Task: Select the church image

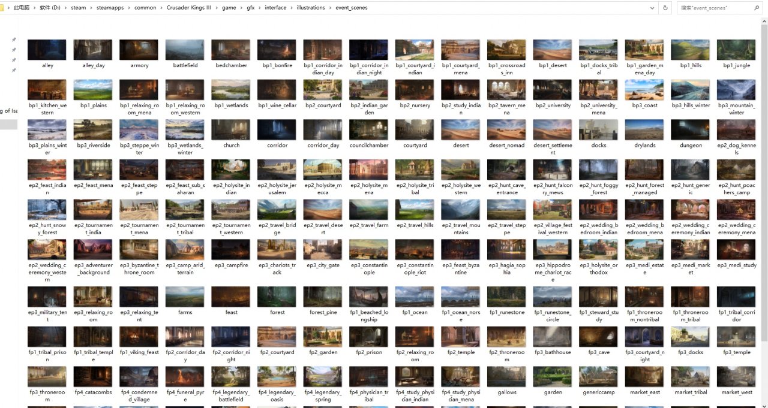Action: click(x=231, y=130)
